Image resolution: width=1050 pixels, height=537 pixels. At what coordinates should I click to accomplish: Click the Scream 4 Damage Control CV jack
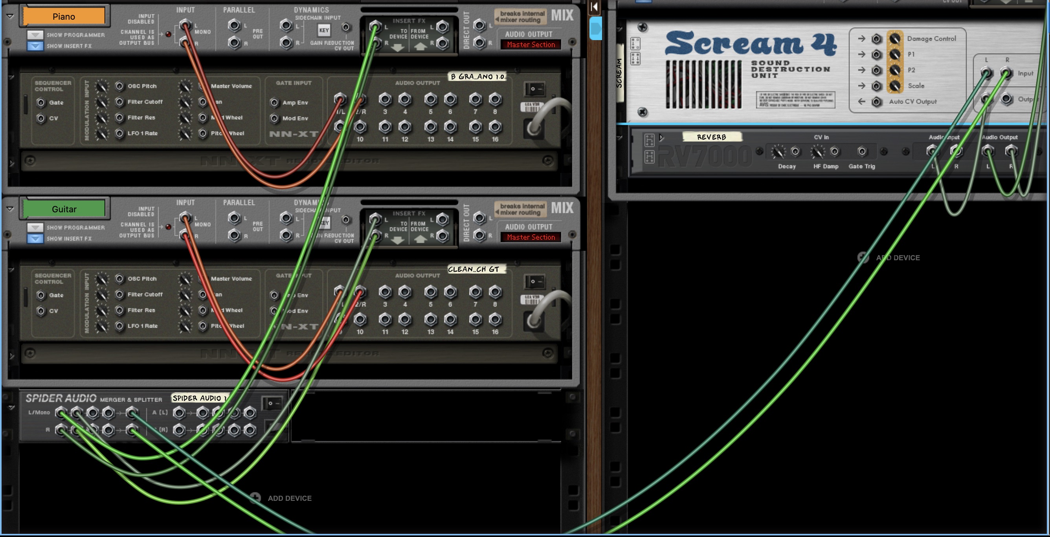(x=876, y=39)
